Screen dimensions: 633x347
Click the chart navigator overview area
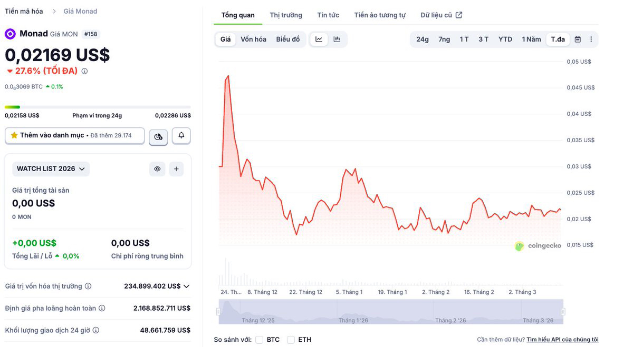[x=390, y=312]
